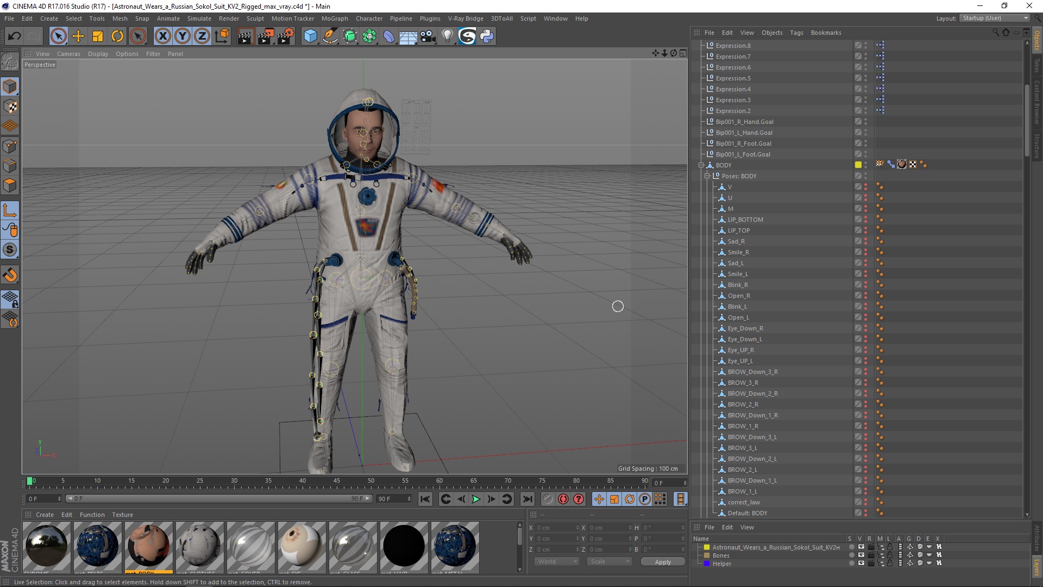Open the Floor environment icon
The image size is (1043, 587).
pyautogui.click(x=409, y=36)
